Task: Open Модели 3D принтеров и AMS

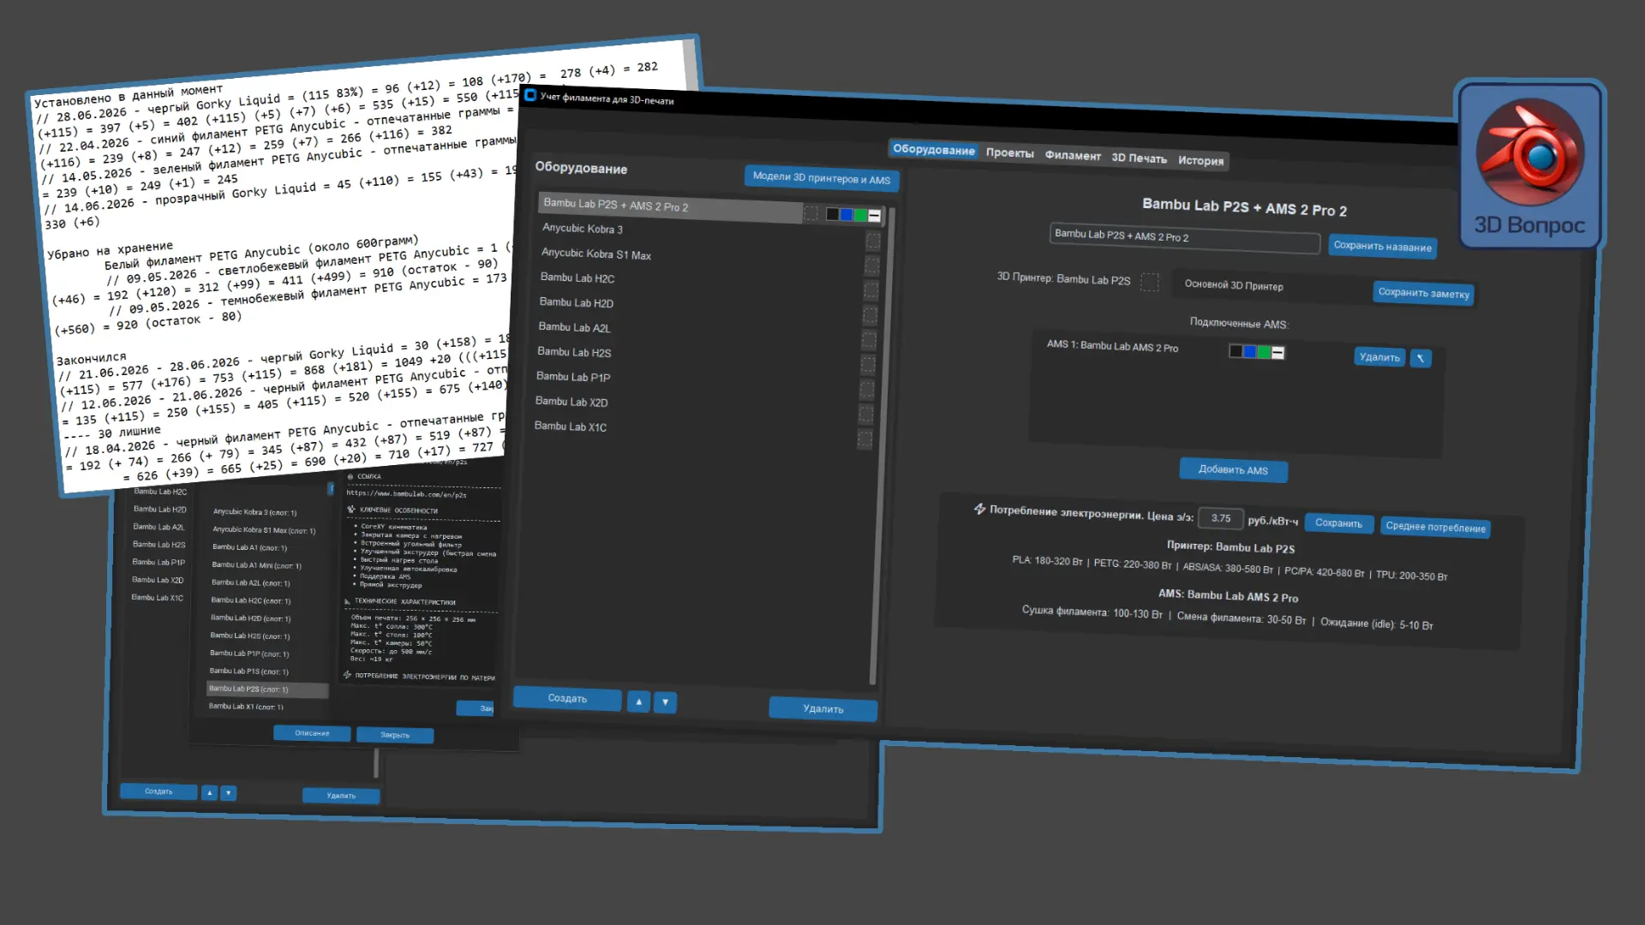Action: point(822,178)
